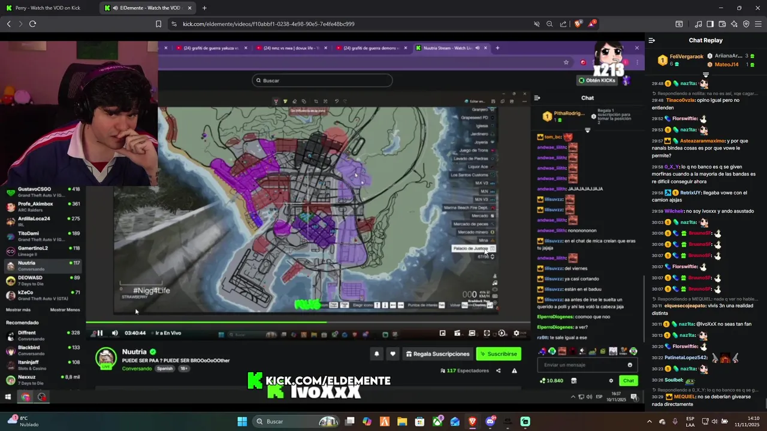The height and width of the screenshot is (431, 767).
Task: Click Windows Start button on taskbar
Action: [242, 421]
